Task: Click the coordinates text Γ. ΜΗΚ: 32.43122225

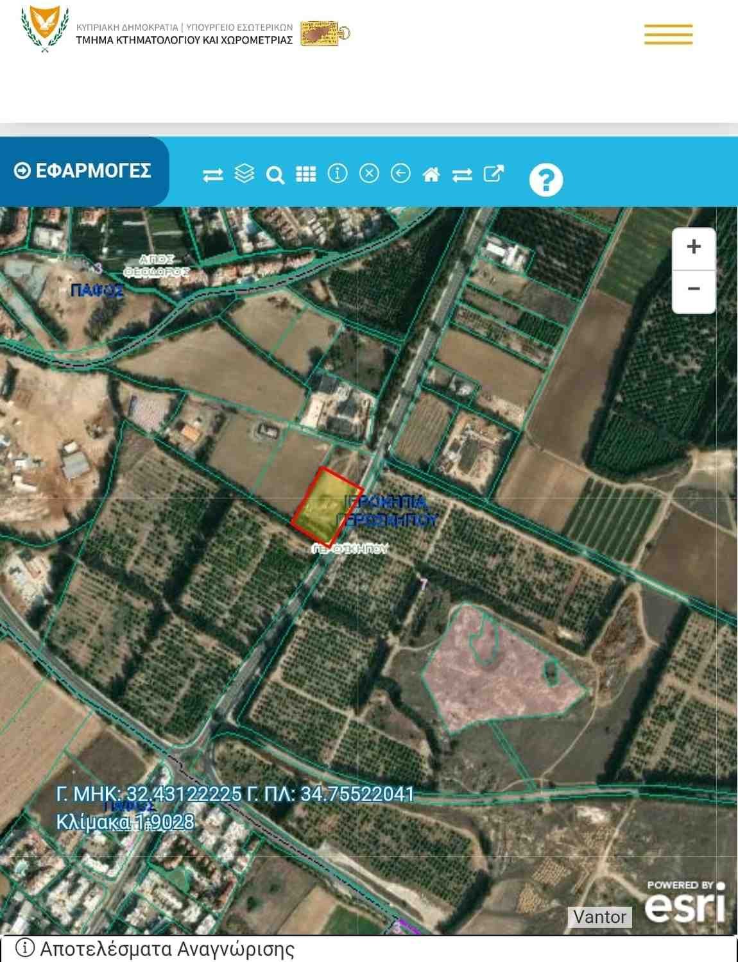Action: [149, 794]
